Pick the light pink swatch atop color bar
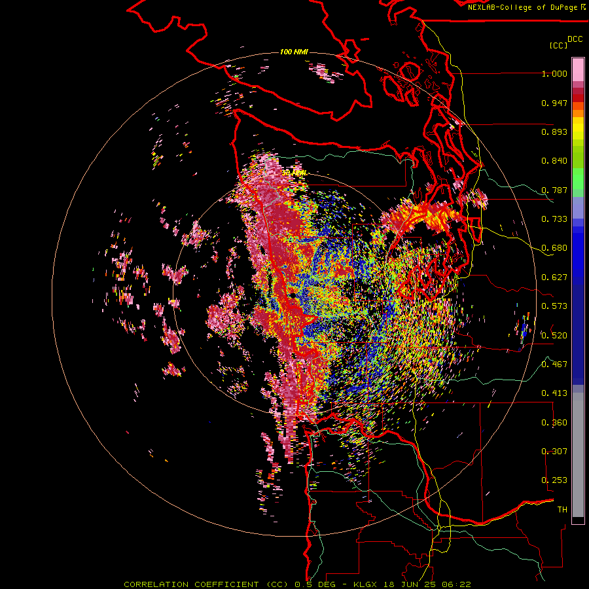Image resolution: width=589 pixels, height=589 pixels. [578, 69]
